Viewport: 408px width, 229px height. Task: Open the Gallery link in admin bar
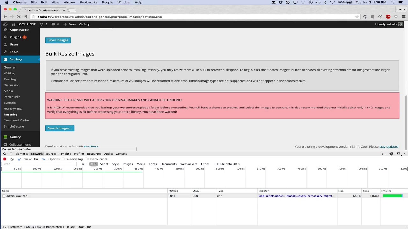(84, 24)
